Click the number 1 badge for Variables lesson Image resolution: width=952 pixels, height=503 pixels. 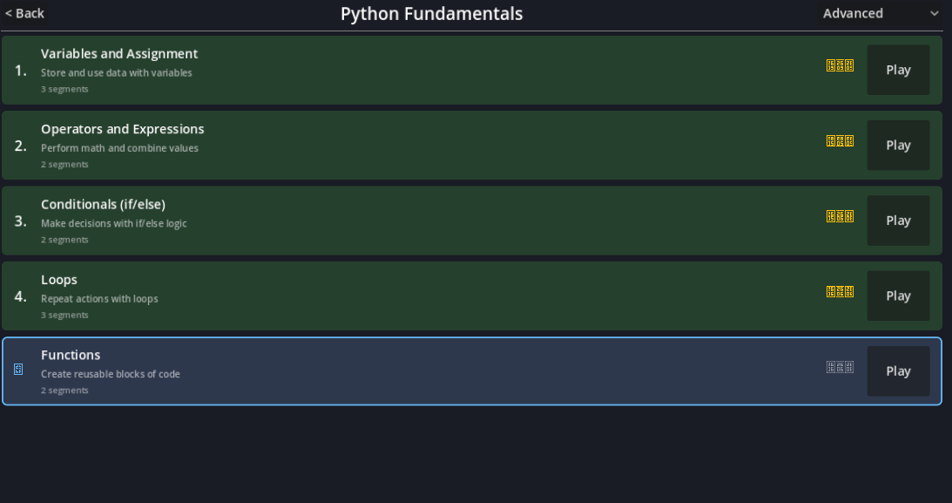point(21,70)
